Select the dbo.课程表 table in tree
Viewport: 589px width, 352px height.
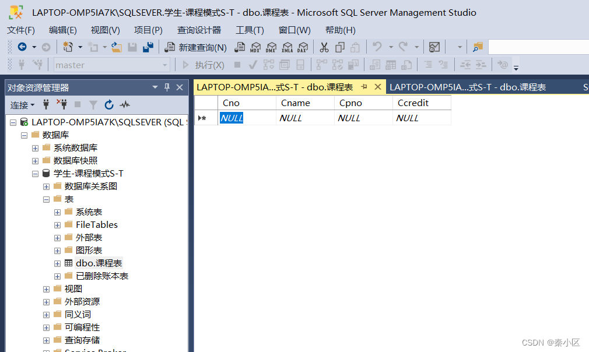coord(99,263)
